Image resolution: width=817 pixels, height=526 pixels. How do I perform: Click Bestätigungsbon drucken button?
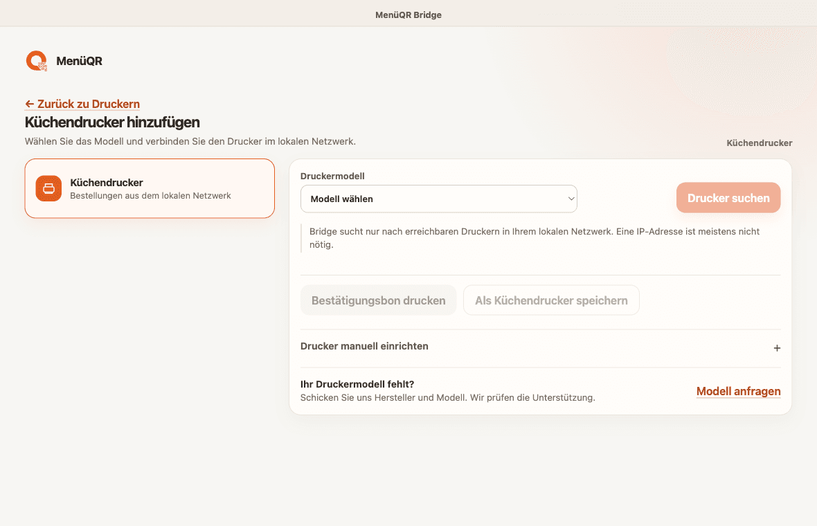click(x=378, y=300)
